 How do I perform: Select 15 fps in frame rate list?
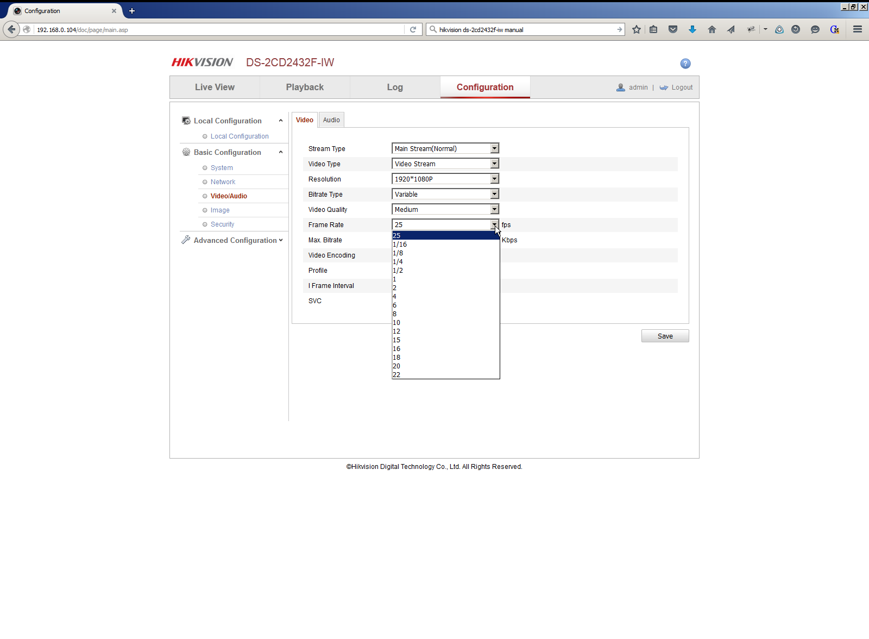click(x=446, y=340)
